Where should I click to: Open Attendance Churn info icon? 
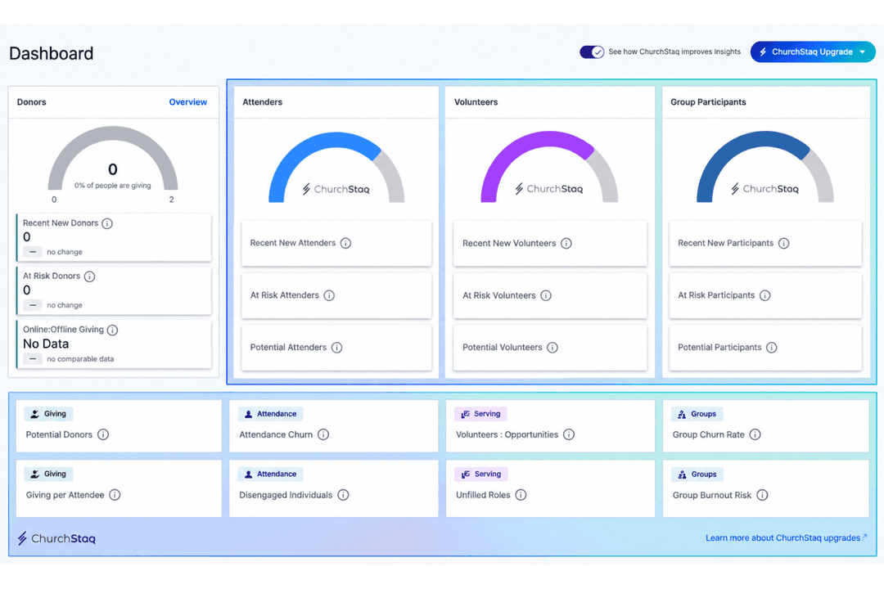[323, 434]
